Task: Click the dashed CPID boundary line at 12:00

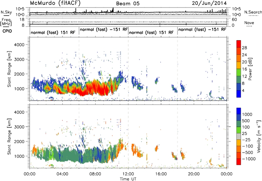Action: [128, 69]
